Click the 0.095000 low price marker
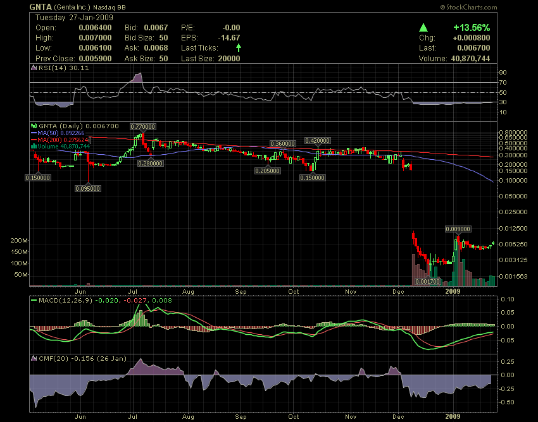Screen dimensions: 538x422 point(87,188)
